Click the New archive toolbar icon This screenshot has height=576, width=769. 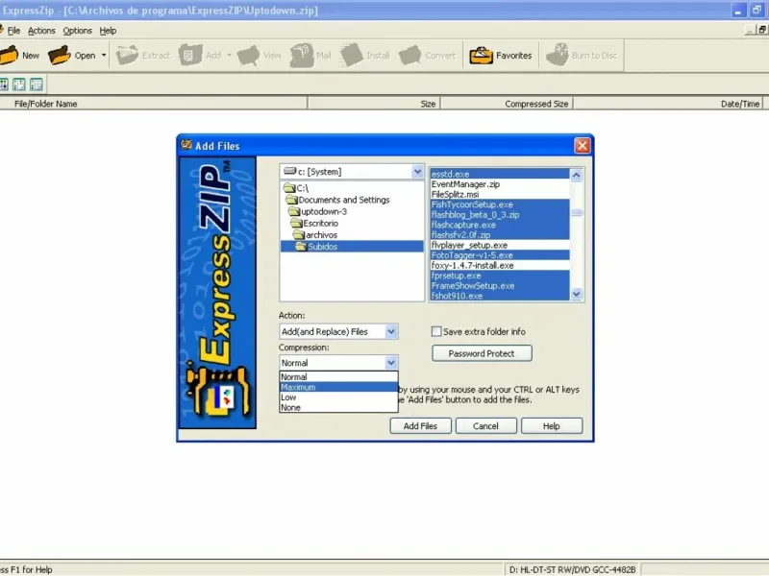click(9, 56)
